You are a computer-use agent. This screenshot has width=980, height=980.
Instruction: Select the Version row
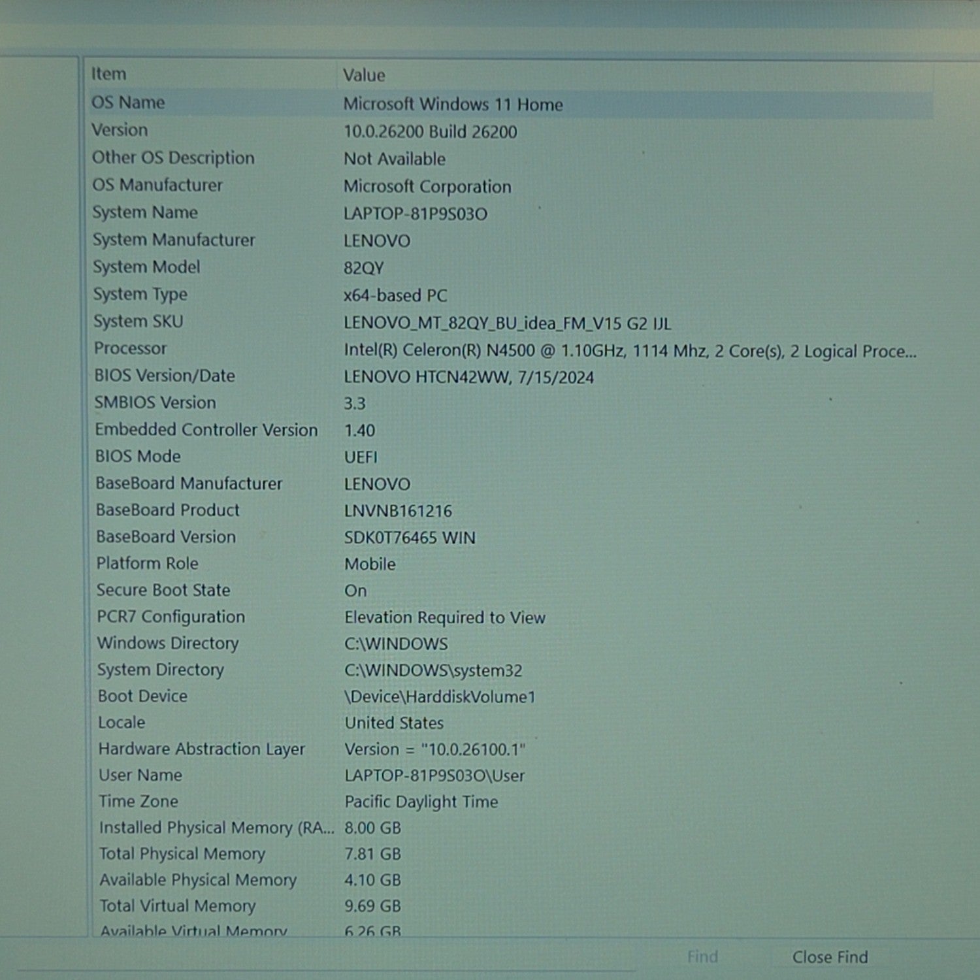pyautogui.click(x=510, y=131)
